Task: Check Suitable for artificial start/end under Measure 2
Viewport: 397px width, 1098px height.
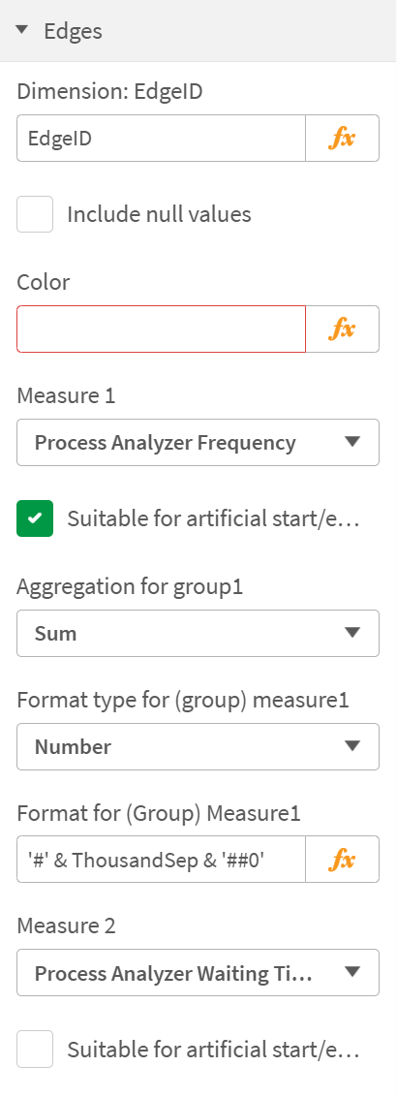Action: tap(35, 1049)
